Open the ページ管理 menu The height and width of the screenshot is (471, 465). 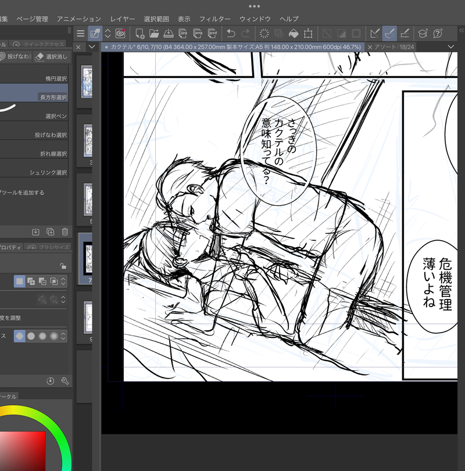(32, 19)
